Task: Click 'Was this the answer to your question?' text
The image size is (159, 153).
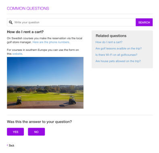Action: pos(39,122)
